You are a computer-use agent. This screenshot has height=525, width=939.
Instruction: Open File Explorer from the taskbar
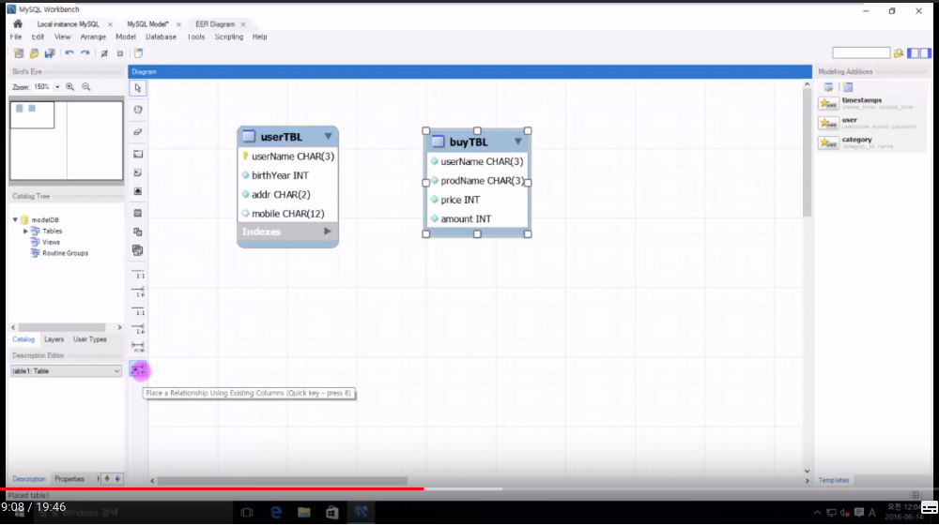[x=304, y=513]
